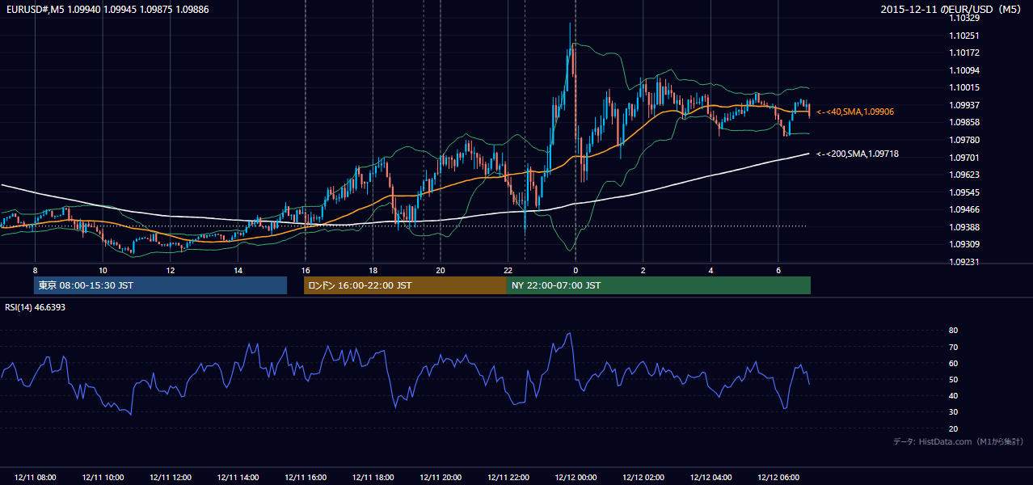Select the 200 SMA label reading 1.09718
Screen dimensions: 1033x485
pyautogui.click(x=858, y=154)
